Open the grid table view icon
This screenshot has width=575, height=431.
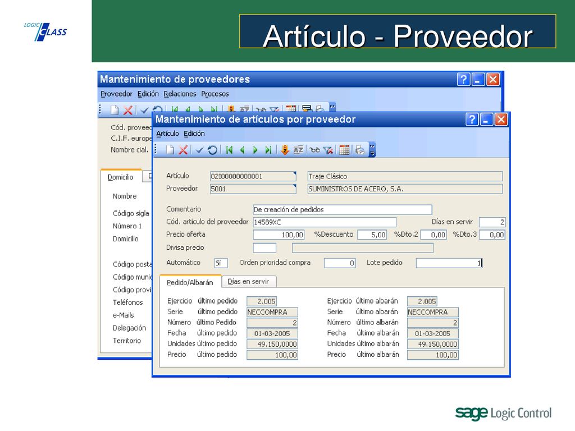pyautogui.click(x=344, y=149)
